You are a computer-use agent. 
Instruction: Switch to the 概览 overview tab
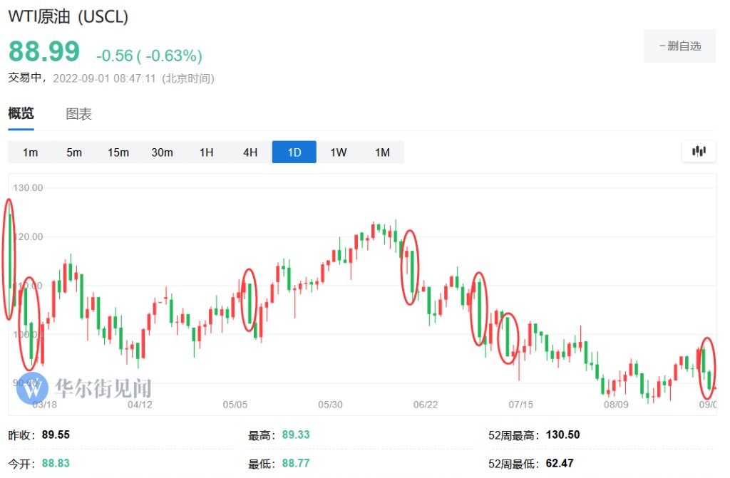[x=21, y=114]
